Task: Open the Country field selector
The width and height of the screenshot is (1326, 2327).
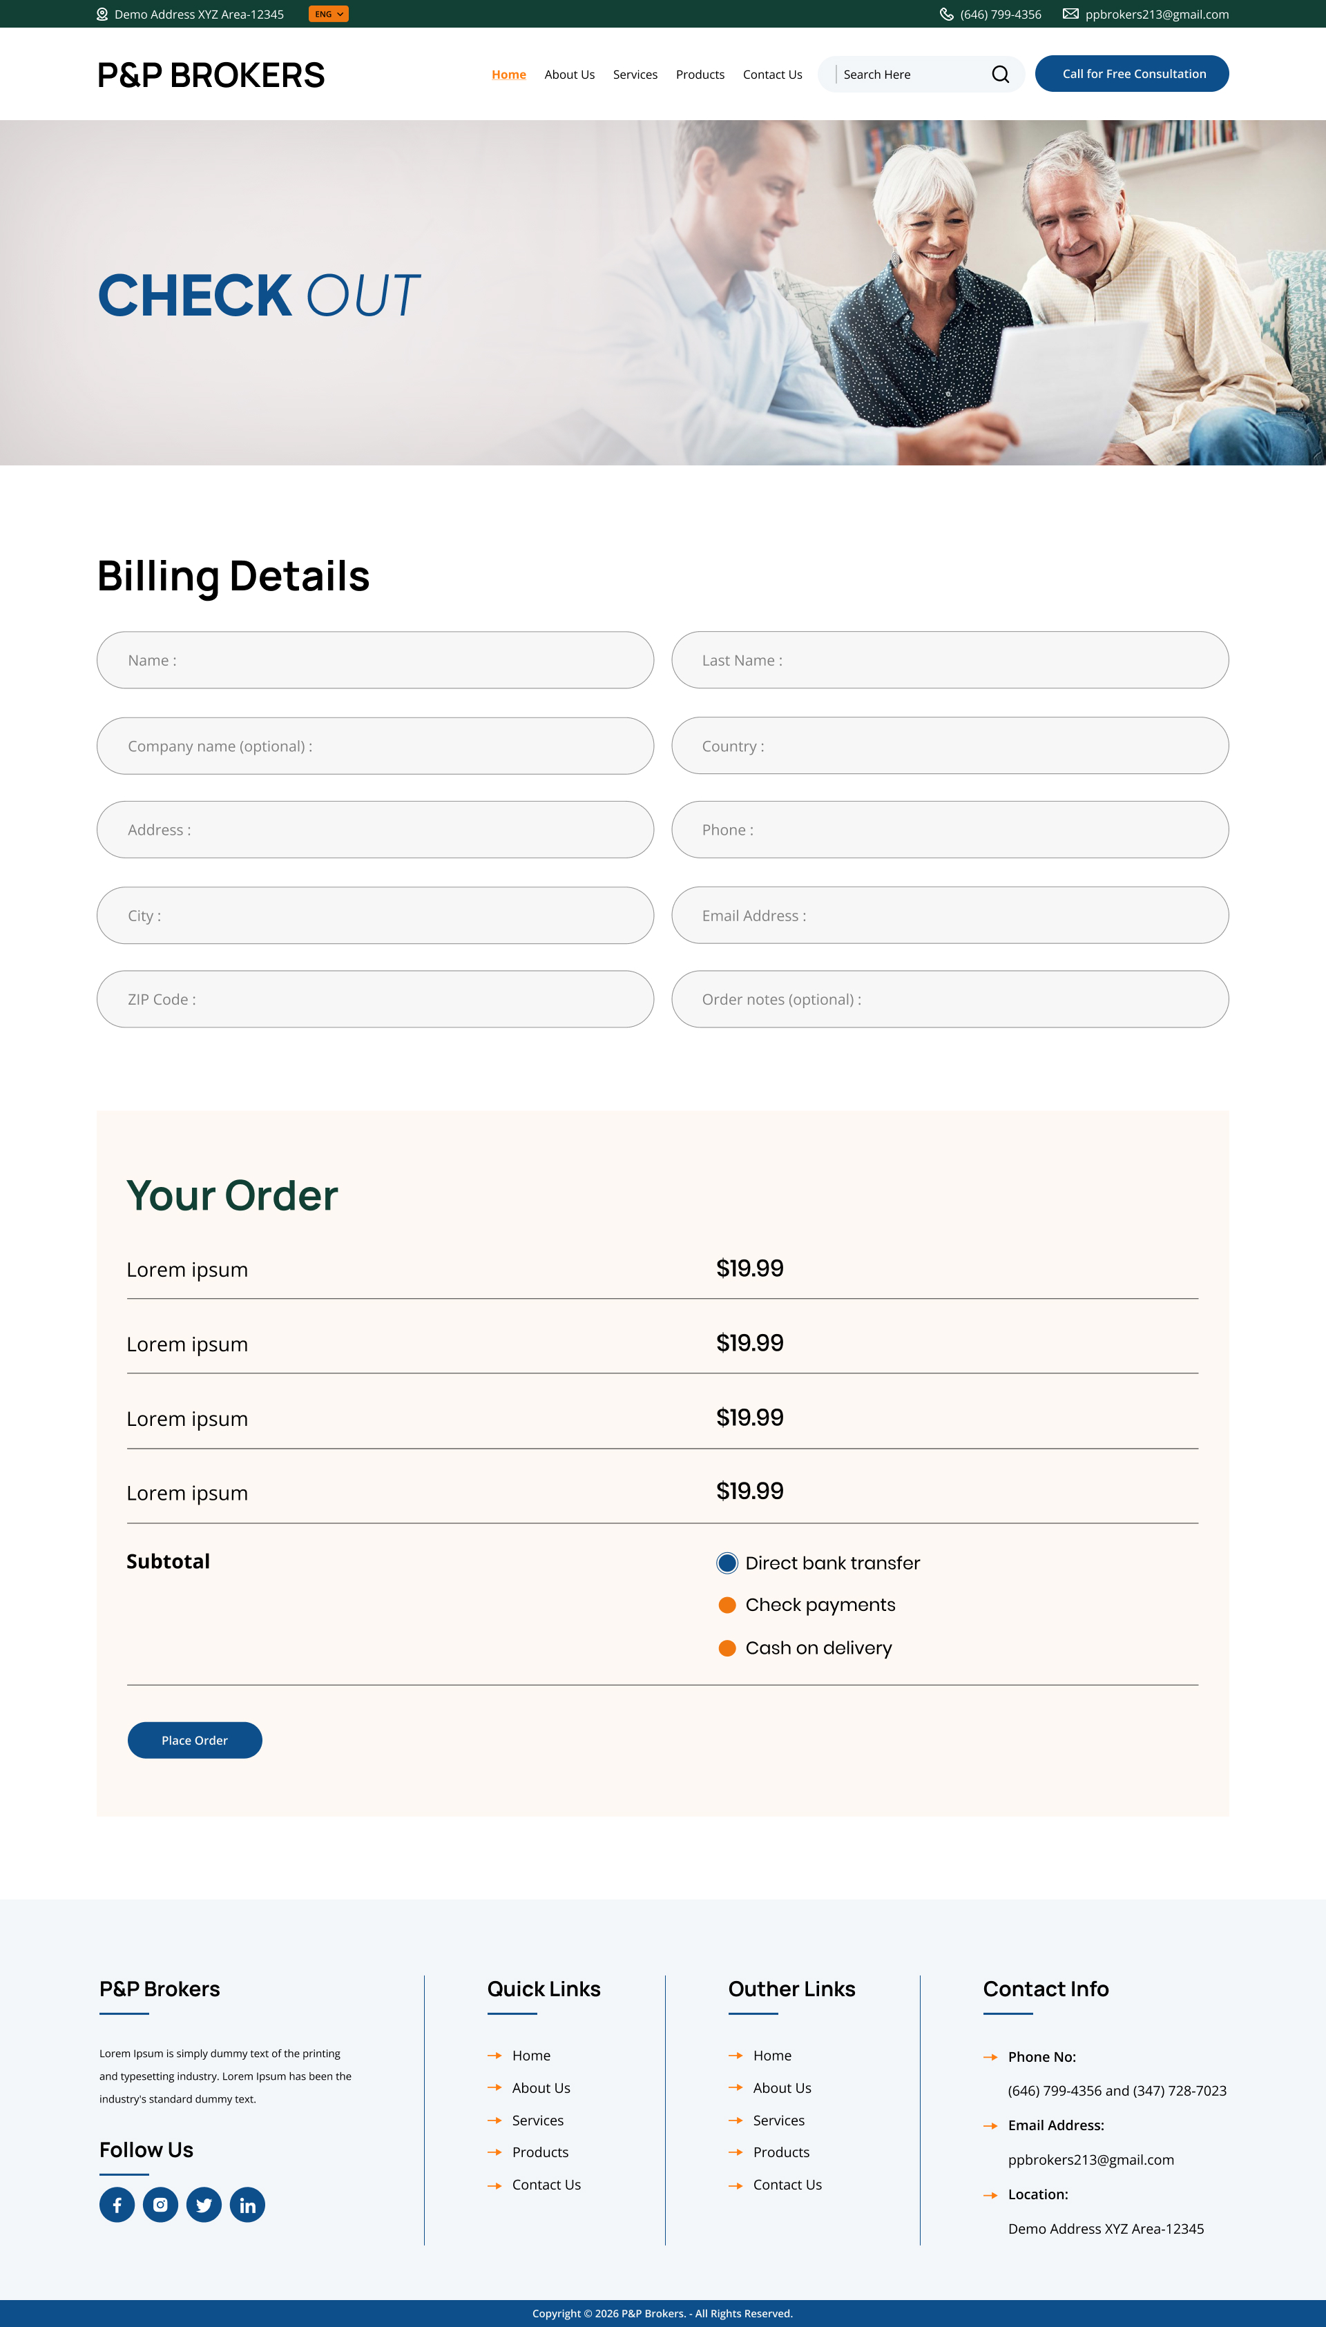Action: (x=950, y=746)
